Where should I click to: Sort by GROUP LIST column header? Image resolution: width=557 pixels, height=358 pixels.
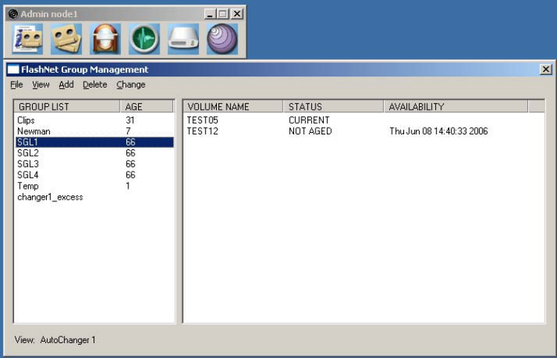67,106
